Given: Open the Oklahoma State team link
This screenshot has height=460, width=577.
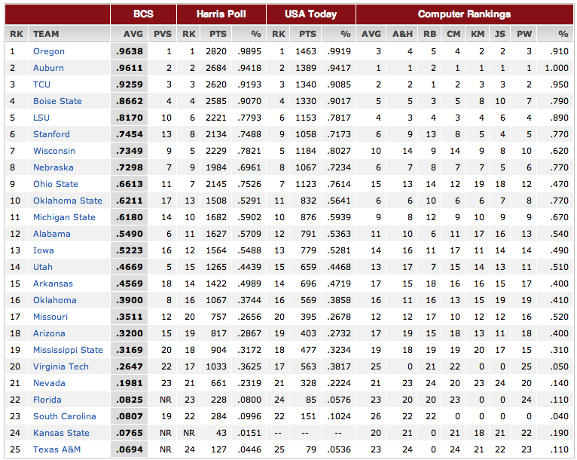Looking at the screenshot, I should 68,201.
